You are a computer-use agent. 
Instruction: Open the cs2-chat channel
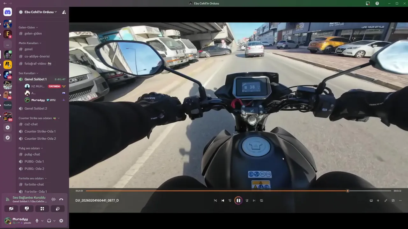coord(42,124)
